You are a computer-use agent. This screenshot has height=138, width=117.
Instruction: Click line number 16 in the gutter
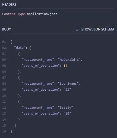click(x=4, y=131)
